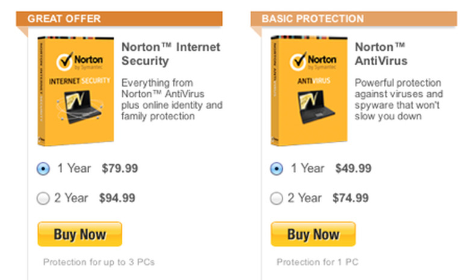Click the $94.99 two-year price
Viewport: 470px width, 280px height.
(x=117, y=198)
